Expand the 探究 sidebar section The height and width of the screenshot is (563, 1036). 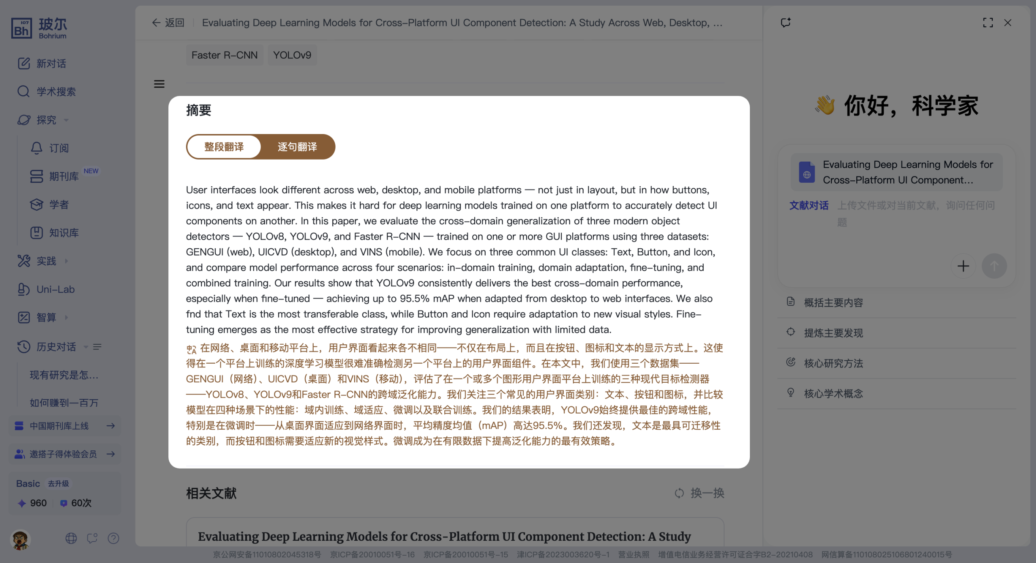pos(47,120)
